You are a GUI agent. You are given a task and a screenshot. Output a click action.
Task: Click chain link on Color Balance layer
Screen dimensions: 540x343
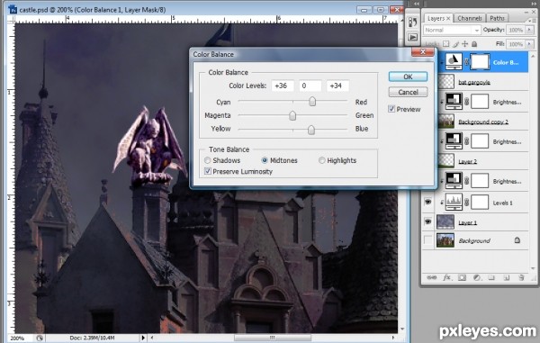466,62
